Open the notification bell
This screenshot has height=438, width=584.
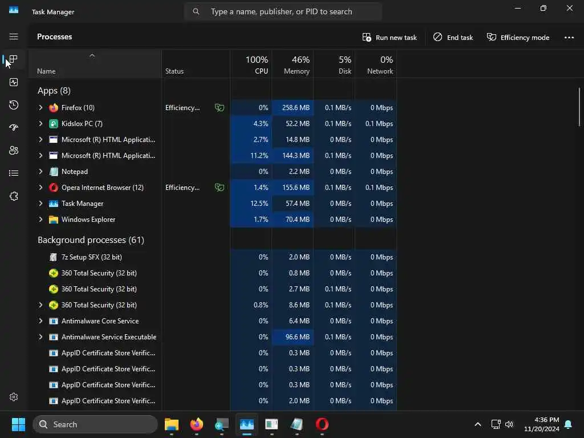click(x=569, y=424)
